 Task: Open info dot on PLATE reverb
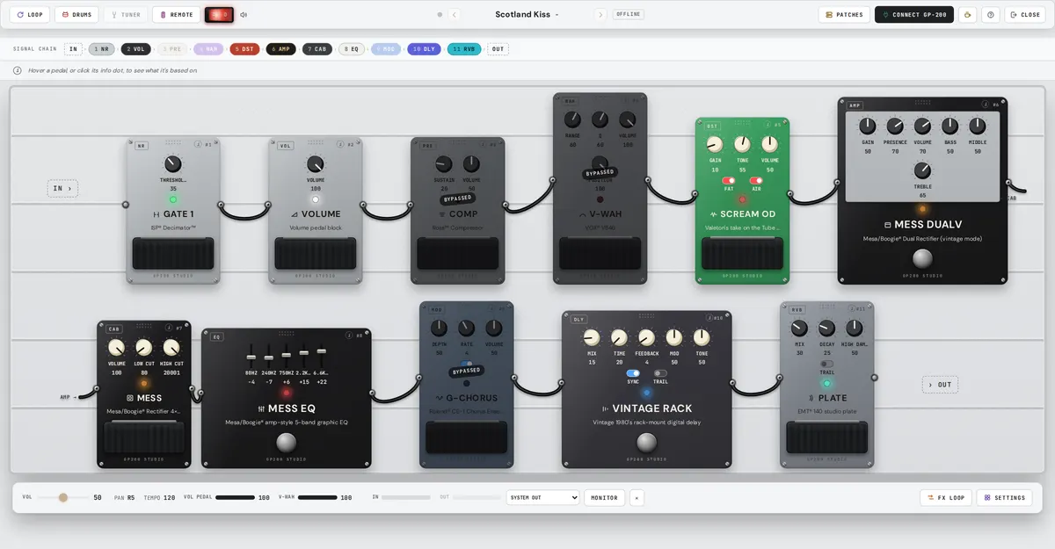point(852,309)
